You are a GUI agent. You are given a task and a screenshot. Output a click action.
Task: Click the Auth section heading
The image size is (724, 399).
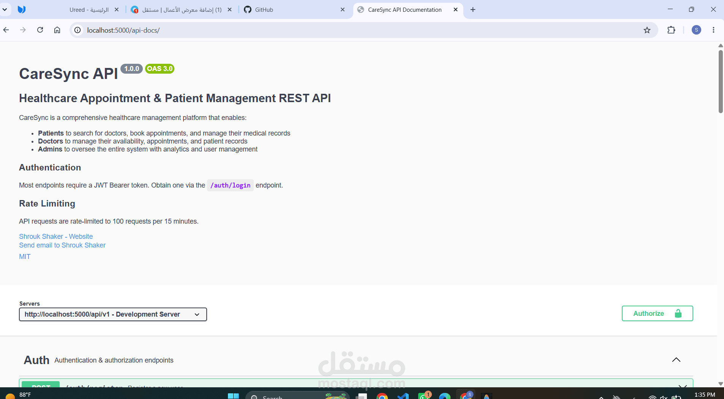[x=37, y=360]
